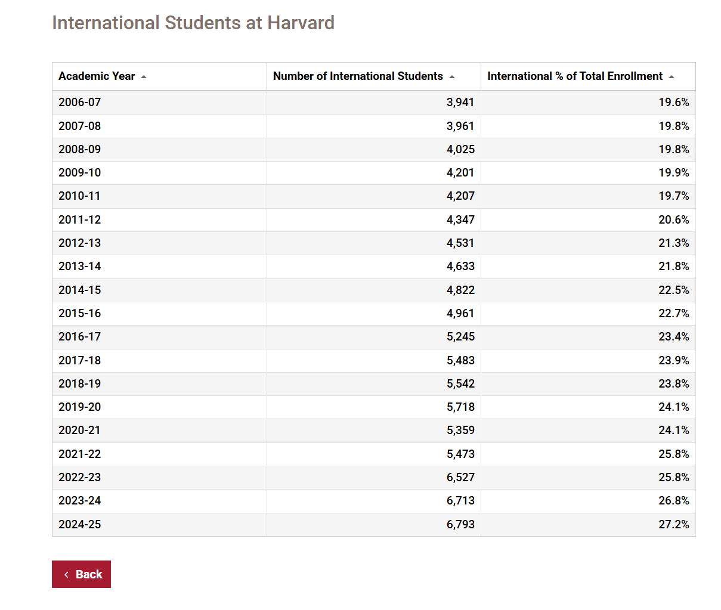The image size is (721, 610).
Task: Select the 2011-12 academic year cell
Action: 80,220
